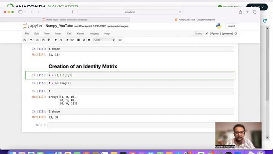
Task: Expand the sidebar dropdown chevron
Action: [x=26, y=12]
